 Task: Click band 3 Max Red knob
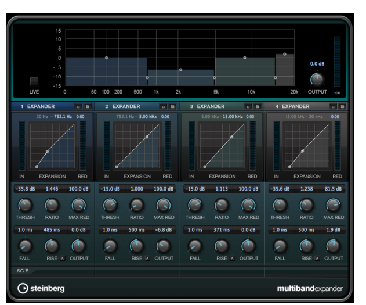(248, 204)
